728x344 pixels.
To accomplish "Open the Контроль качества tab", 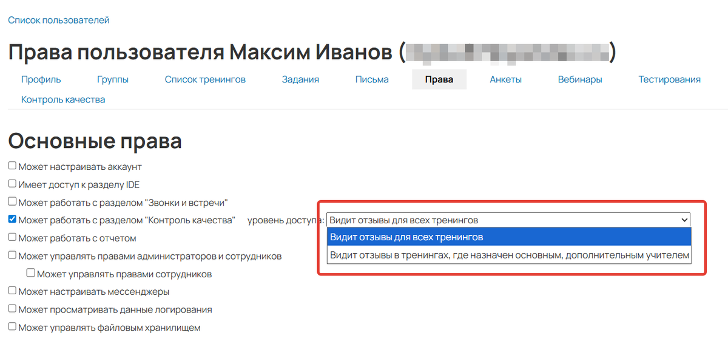I will (x=63, y=99).
